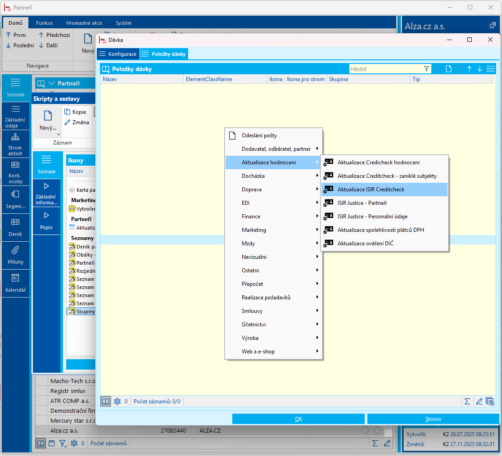
Task: Open Přílohy paperclip in Partneři sidebar
Action: [15, 255]
